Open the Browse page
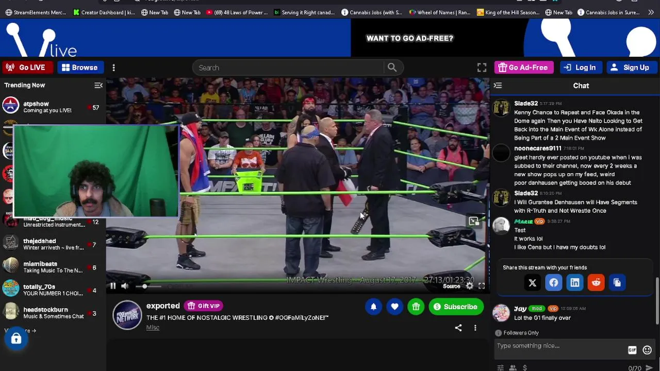 pos(79,68)
